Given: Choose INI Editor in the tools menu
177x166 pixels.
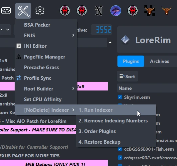Looking at the screenshot, I should pos(46,46).
